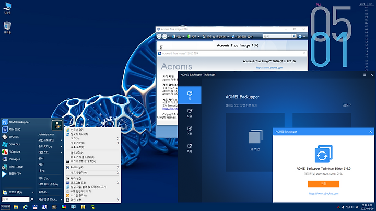Open Acronis 도구 & 유틸리티 dropdown
Image resolution: width=376 pixels, height=211 pixels.
tap(215, 37)
